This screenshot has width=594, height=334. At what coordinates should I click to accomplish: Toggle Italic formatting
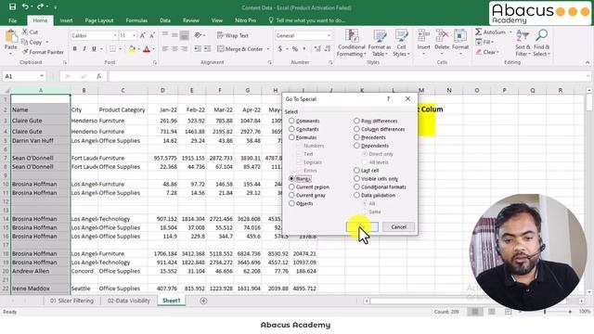[84, 49]
